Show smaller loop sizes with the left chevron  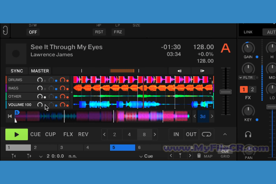(x=104, y=135)
